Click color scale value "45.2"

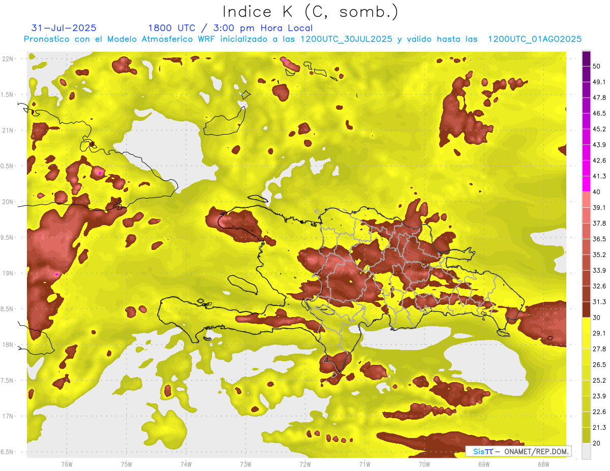coord(599,129)
